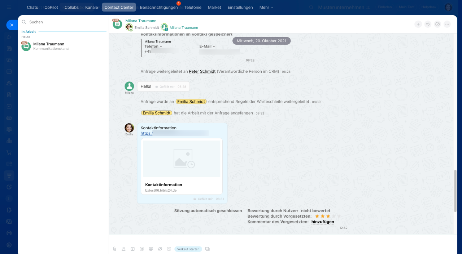The image size is (462, 254).
Task: Set the supervisor rating to first star
Action: [317, 216]
